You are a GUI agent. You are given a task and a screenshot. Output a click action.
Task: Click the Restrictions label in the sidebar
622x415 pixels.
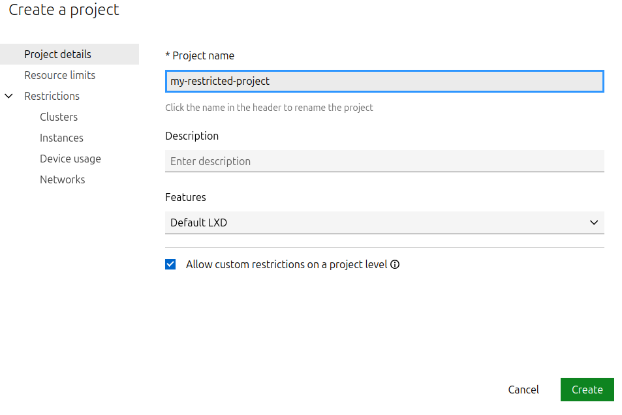tap(52, 96)
